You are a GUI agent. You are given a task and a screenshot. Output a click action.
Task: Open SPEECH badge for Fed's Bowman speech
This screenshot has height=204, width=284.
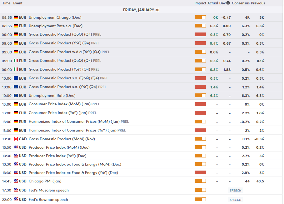235,200
